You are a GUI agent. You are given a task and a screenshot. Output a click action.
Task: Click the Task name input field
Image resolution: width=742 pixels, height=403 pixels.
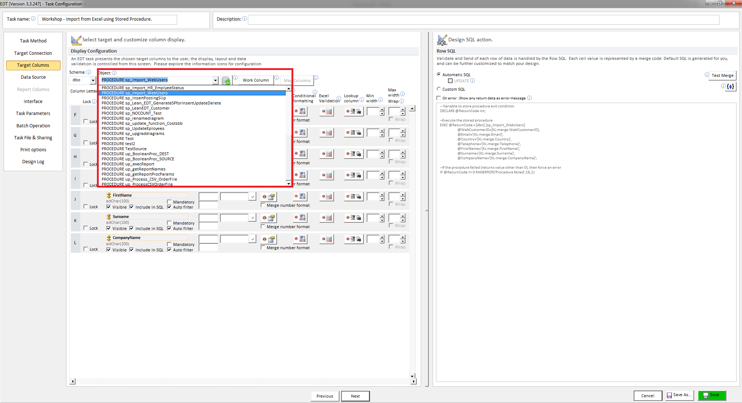[107, 19]
